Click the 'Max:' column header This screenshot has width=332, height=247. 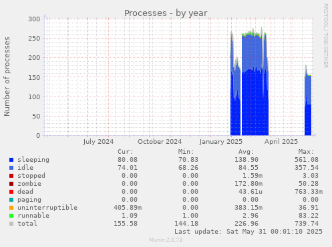tap(306, 152)
